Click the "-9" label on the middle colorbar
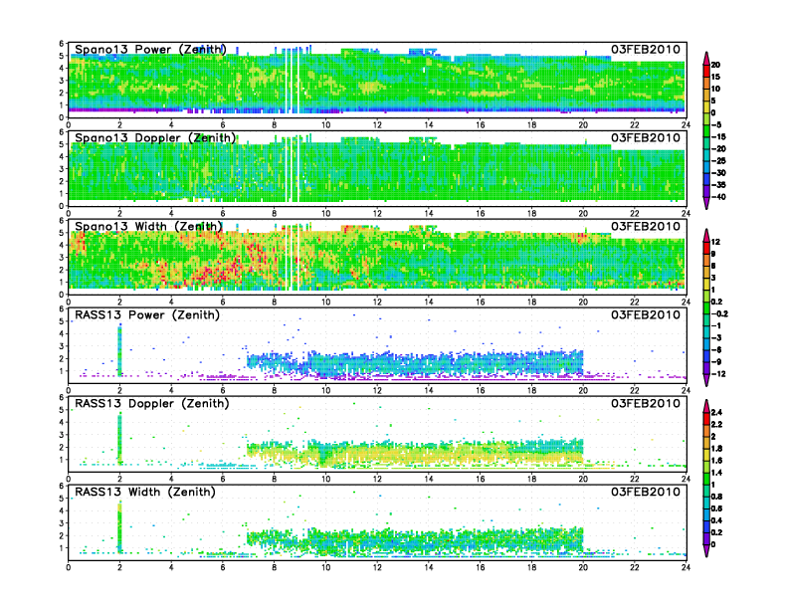Image resolution: width=788 pixels, height=609 pixels. (716, 362)
